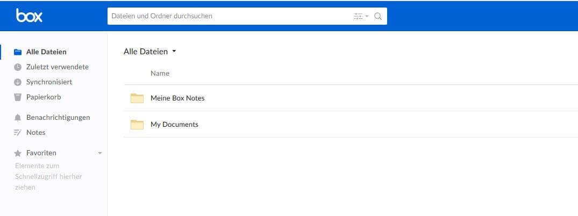Image resolution: width=578 pixels, height=216 pixels.
Task: Click the Benachrichtigungen bell icon
Action: pyautogui.click(x=17, y=118)
